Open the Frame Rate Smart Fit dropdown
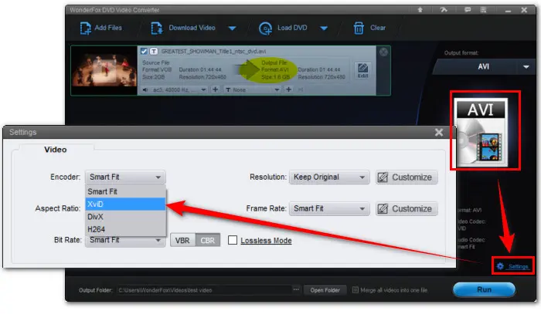Viewport: 541px width, 314px height. pyautogui.click(x=329, y=208)
